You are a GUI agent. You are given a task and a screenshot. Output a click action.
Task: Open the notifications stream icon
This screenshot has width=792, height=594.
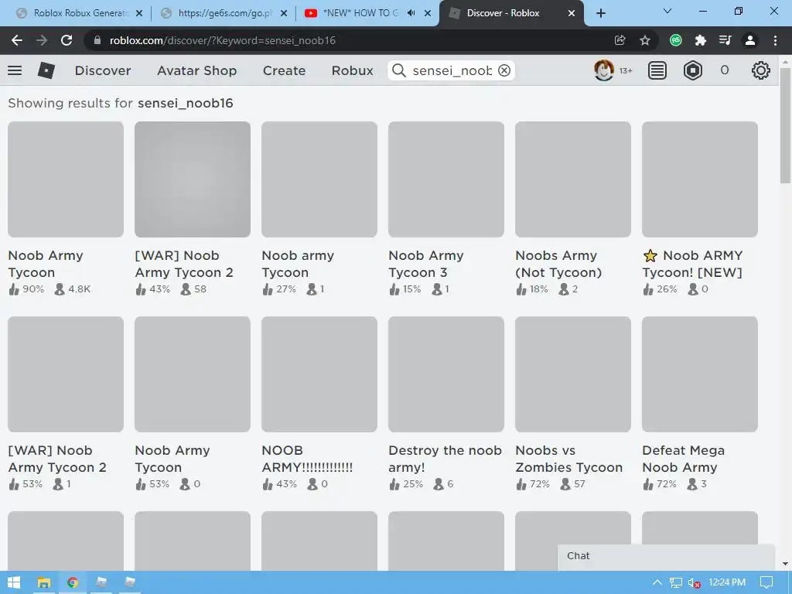click(x=657, y=70)
